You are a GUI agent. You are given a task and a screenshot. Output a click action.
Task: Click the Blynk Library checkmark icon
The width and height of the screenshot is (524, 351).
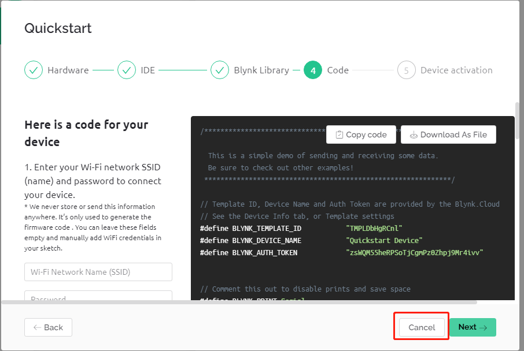click(x=220, y=70)
